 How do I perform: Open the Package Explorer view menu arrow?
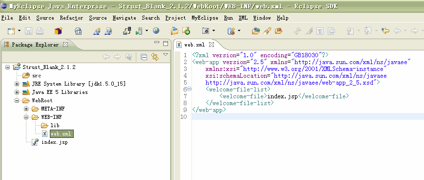(x=166, y=55)
